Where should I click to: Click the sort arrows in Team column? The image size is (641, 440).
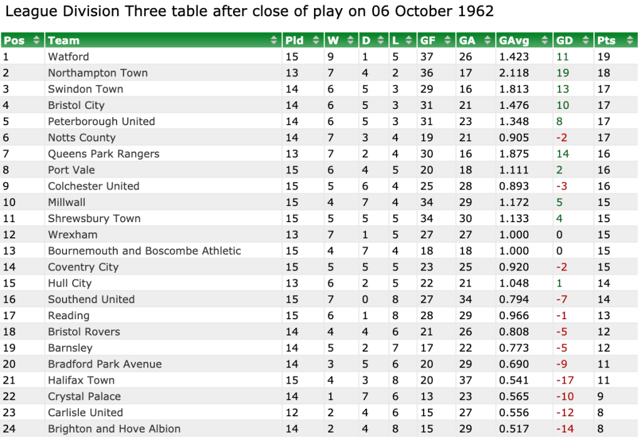(274, 41)
